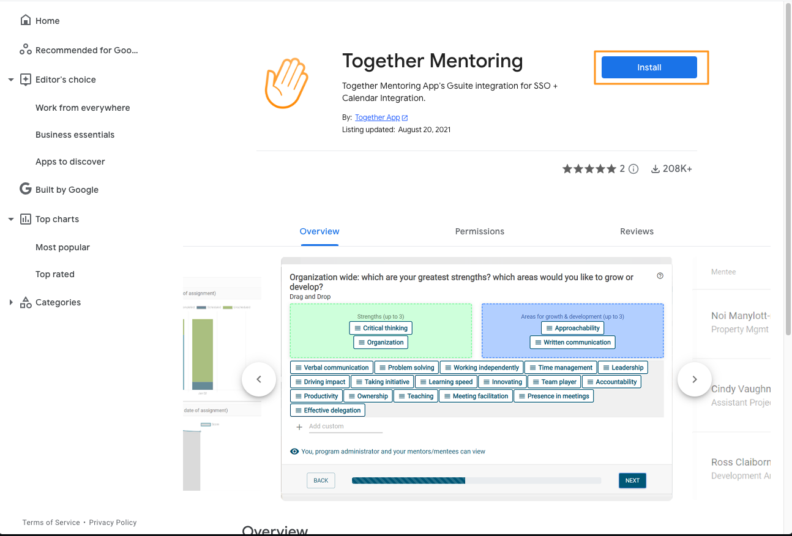Click the Google G logo icon

click(x=25, y=189)
